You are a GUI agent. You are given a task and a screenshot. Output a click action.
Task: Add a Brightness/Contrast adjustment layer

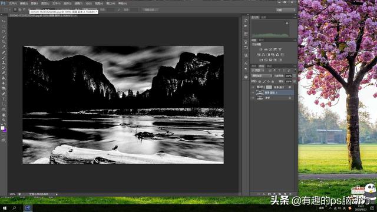(x=261, y=49)
